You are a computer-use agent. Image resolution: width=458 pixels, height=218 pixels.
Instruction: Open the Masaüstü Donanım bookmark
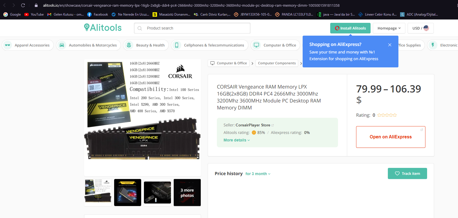point(172,14)
